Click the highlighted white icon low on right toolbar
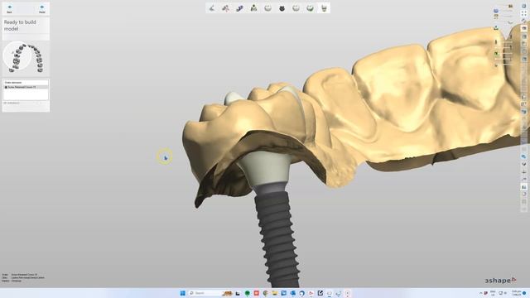The width and height of the screenshot is (530, 298). point(524,186)
